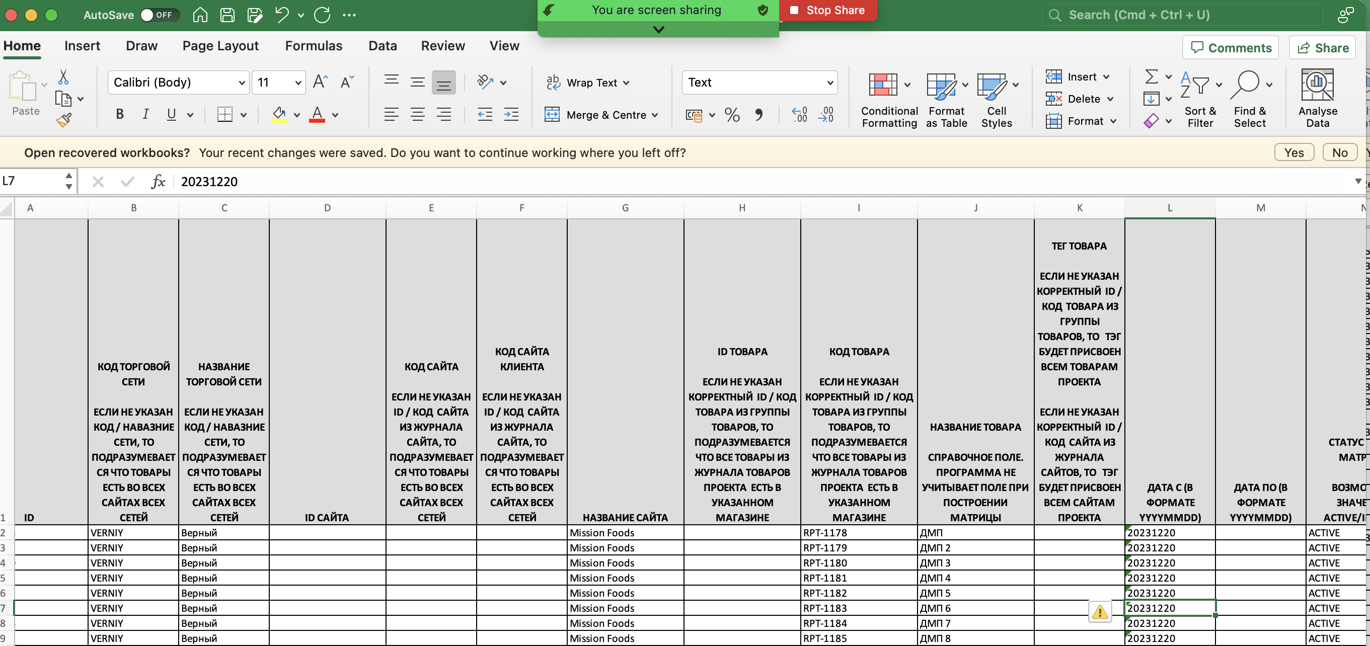1370x646 pixels.
Task: Click the Orientation angled text icon
Action: pyautogui.click(x=485, y=82)
